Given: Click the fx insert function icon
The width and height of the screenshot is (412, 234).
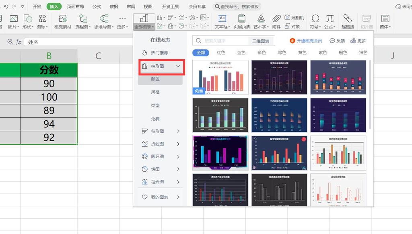Looking at the screenshot, I should tap(19, 42).
